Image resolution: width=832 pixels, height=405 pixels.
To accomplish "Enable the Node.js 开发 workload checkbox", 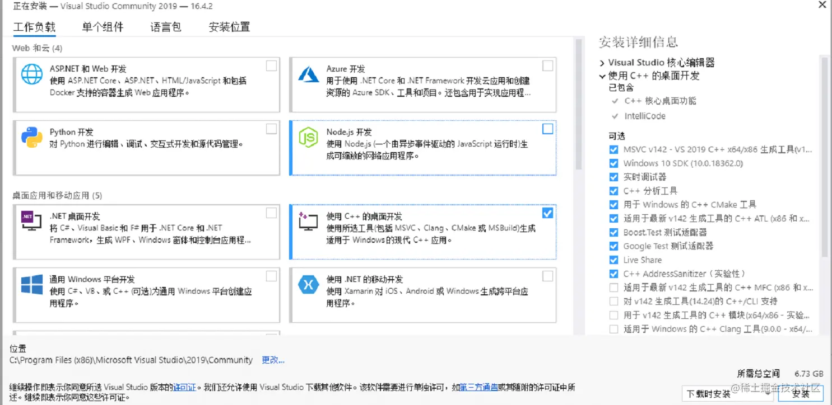I will (547, 129).
